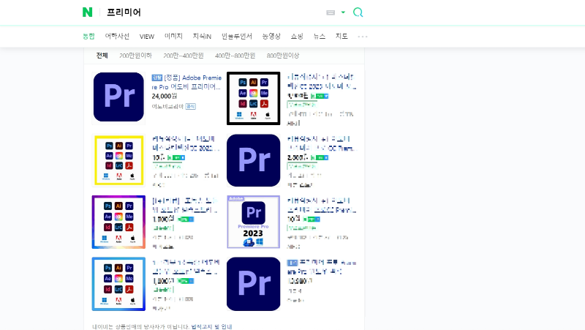Image resolution: width=585 pixels, height=330 pixels.
Task: Open the yellow-bordered Adobe apps thumbnail
Action: pos(118,160)
